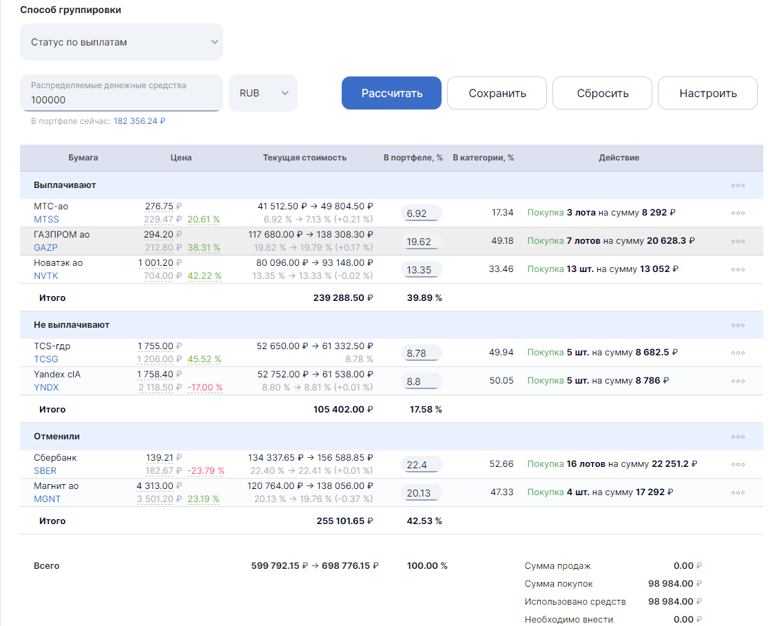
Task: Open options menu for Не выплачивают group
Action: pyautogui.click(x=738, y=326)
